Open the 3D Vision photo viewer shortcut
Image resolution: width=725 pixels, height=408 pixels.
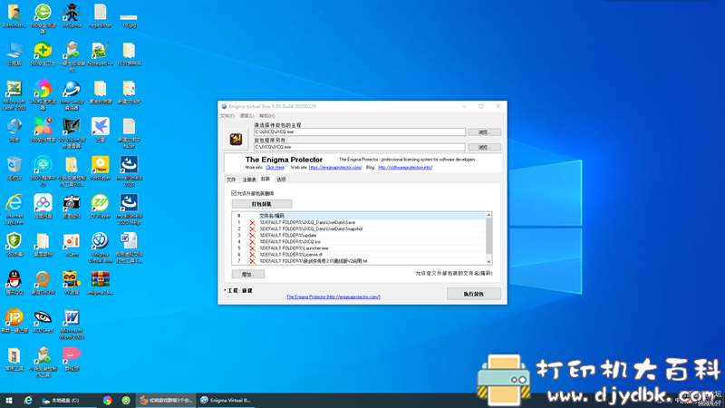click(x=72, y=133)
